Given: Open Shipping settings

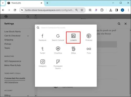Looking at the screenshot, I should (x=9, y=40).
